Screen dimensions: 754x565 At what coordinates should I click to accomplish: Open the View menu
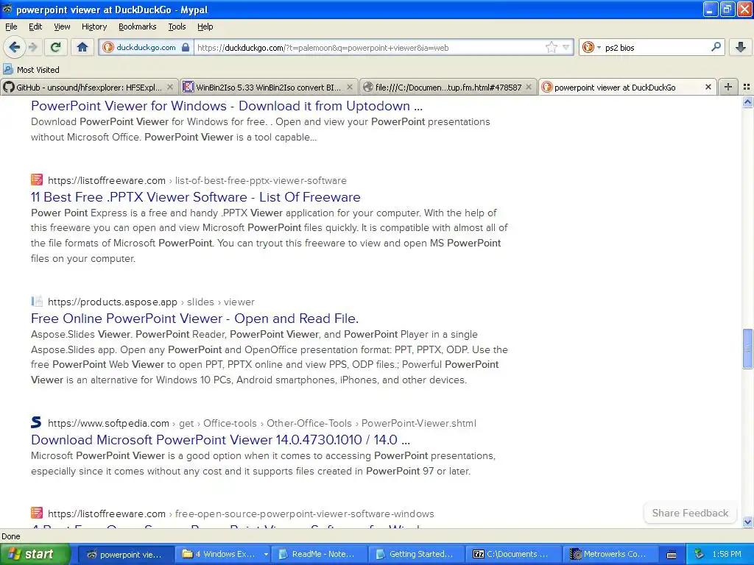(62, 26)
